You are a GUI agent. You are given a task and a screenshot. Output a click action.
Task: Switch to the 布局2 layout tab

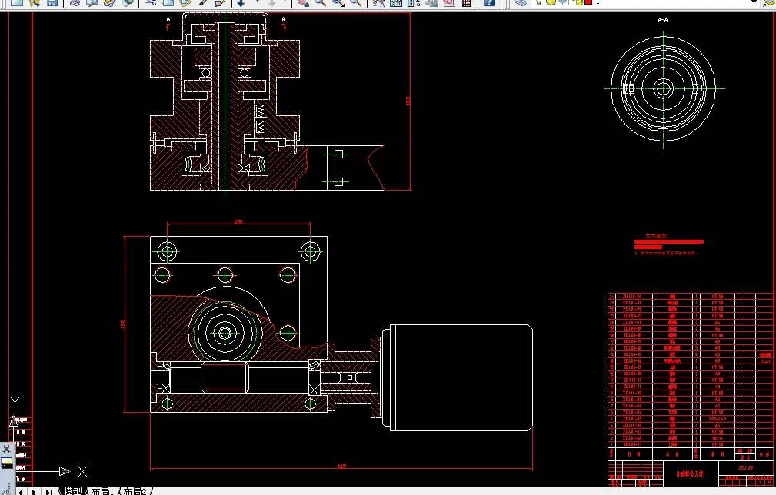[x=135, y=491]
